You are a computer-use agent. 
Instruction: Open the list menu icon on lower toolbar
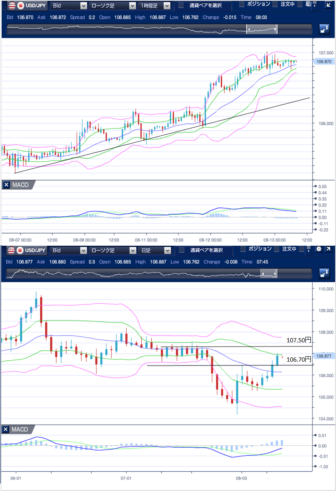pyautogui.click(x=310, y=250)
